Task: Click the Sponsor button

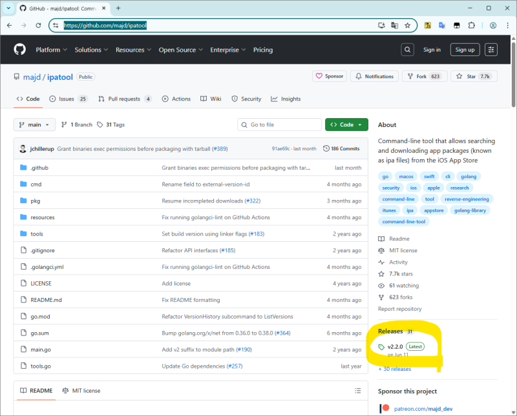Action: [x=330, y=76]
